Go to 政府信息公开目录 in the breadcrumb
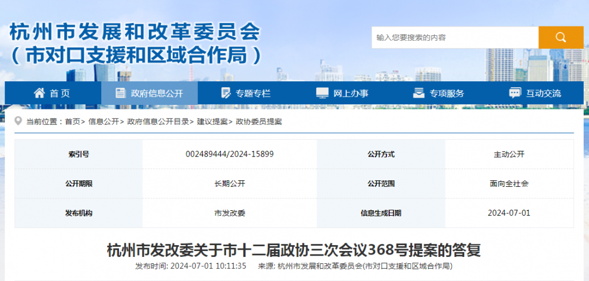589x281 pixels. click(158, 122)
